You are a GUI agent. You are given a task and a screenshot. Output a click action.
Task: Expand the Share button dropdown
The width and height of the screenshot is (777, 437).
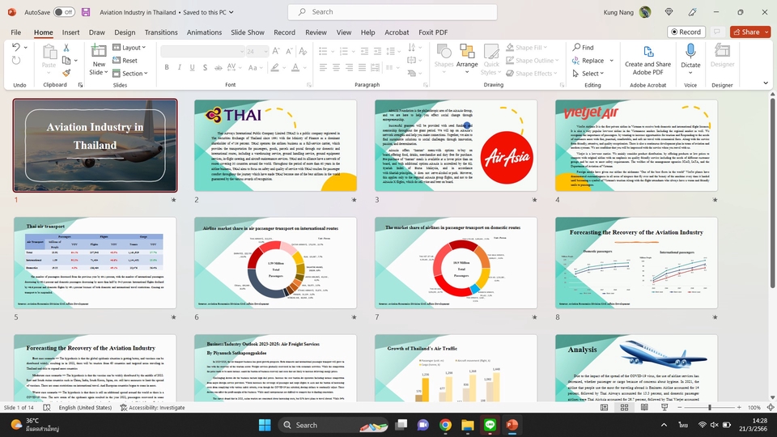[x=766, y=32]
